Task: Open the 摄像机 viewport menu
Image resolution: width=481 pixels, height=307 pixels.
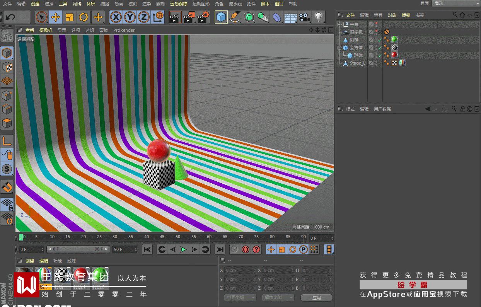Action: (x=46, y=30)
